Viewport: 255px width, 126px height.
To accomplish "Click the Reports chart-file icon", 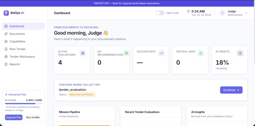I will [x=6, y=64].
